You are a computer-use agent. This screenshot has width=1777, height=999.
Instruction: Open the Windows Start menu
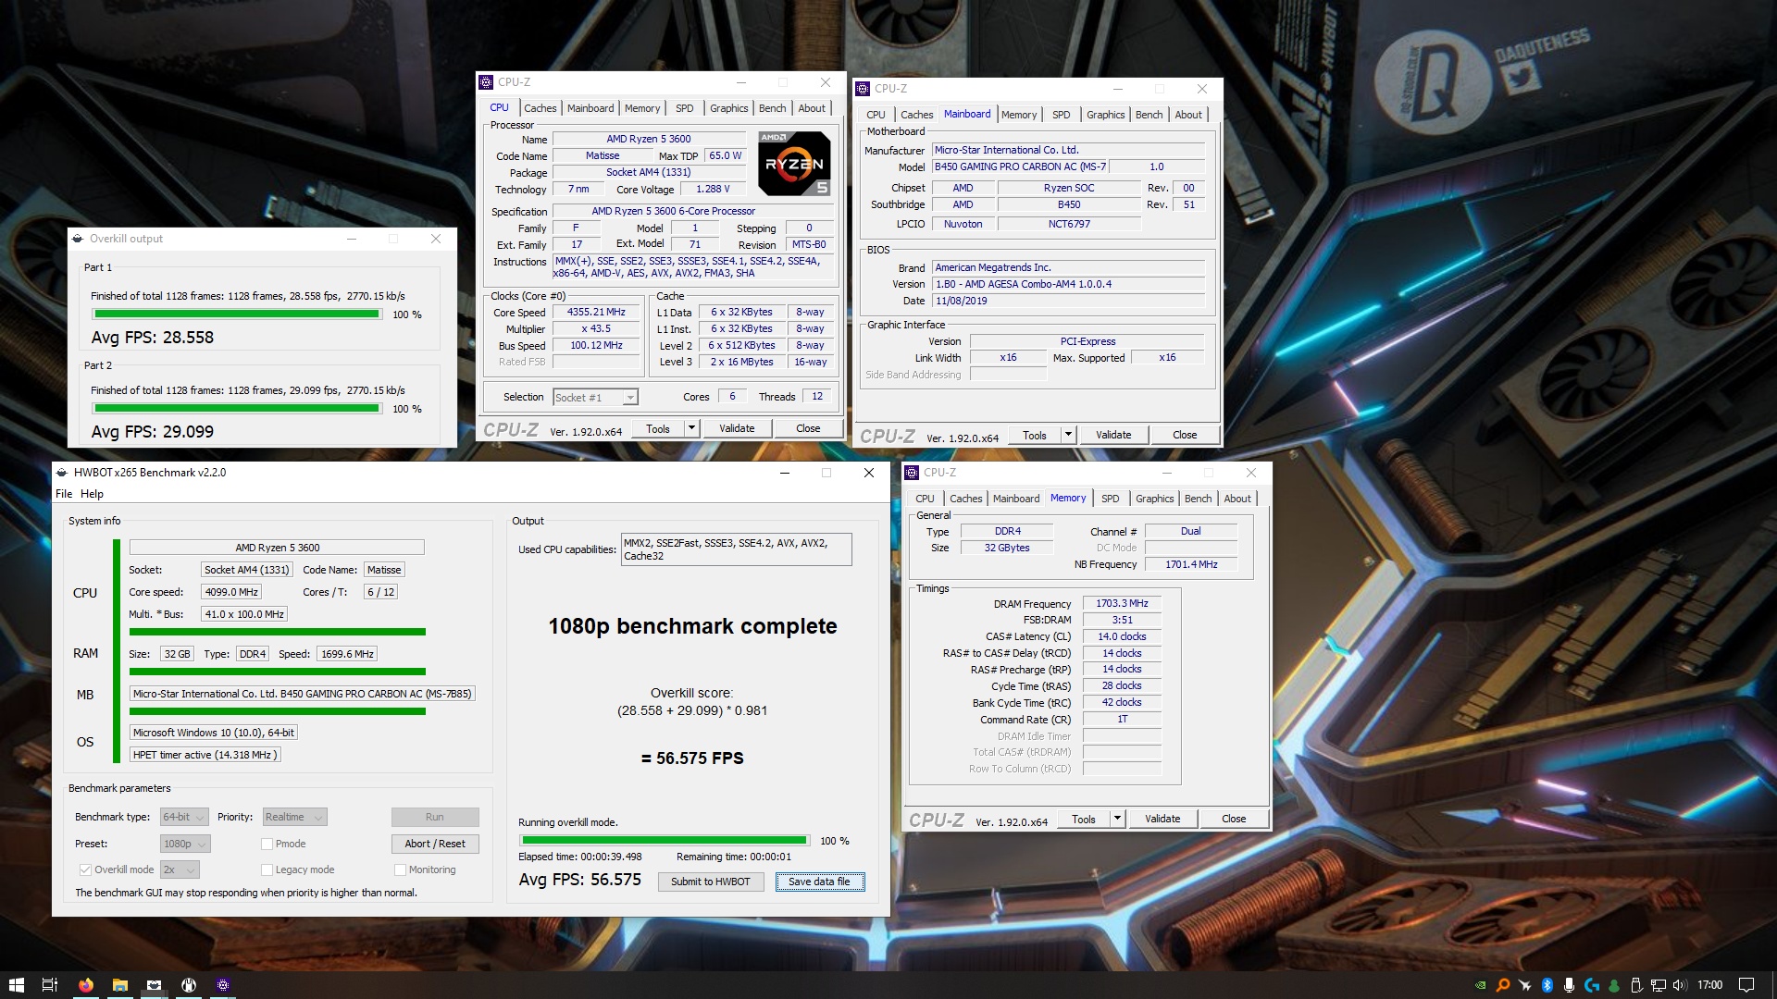16,984
